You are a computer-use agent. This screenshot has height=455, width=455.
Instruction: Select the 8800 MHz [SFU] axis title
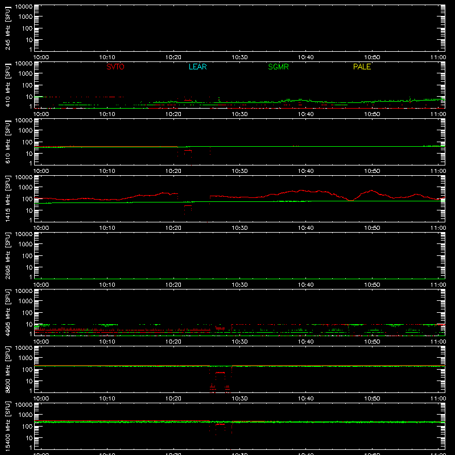(x=7, y=369)
